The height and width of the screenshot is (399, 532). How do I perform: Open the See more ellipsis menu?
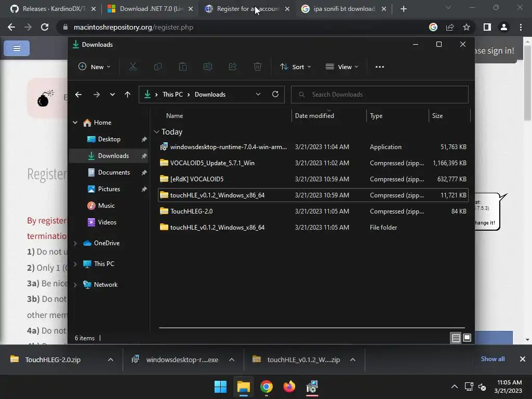(380, 67)
